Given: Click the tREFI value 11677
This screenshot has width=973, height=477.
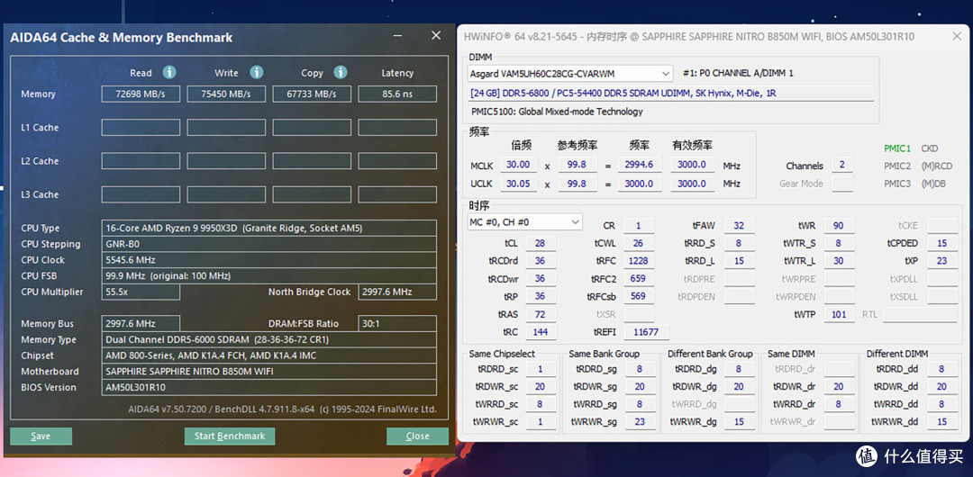Looking at the screenshot, I should 646,332.
